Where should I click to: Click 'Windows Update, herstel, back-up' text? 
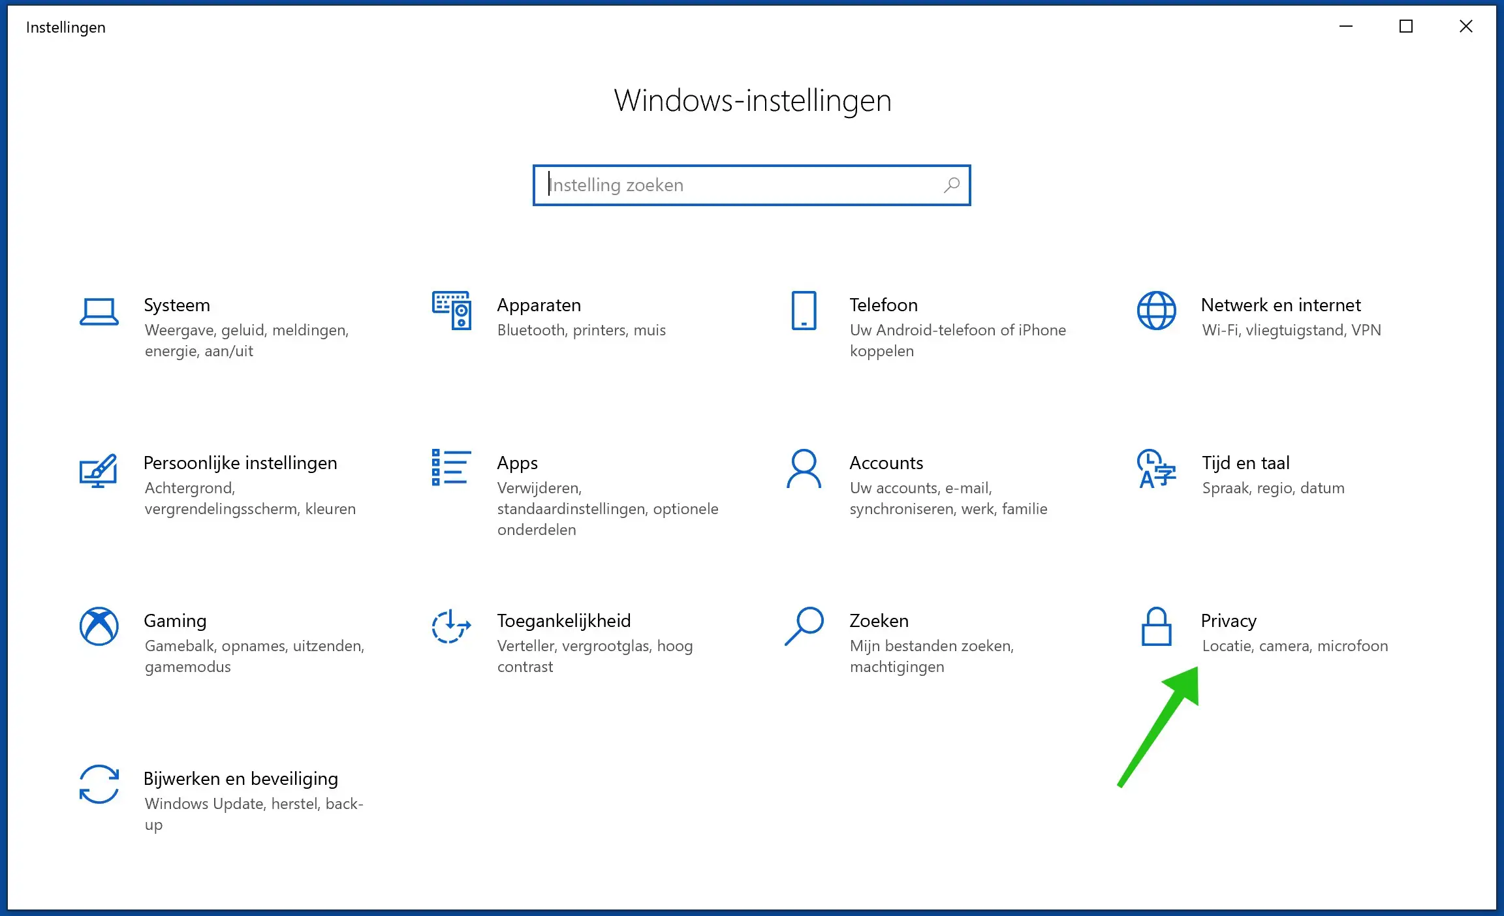pyautogui.click(x=254, y=814)
